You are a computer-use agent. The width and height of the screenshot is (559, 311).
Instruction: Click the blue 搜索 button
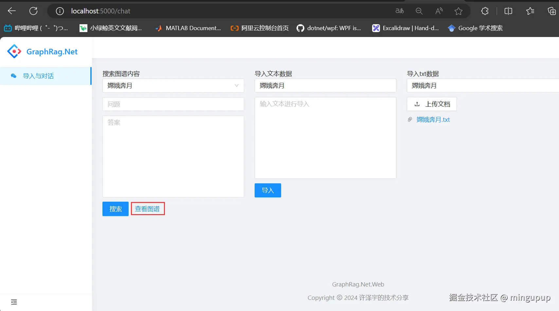pos(116,209)
